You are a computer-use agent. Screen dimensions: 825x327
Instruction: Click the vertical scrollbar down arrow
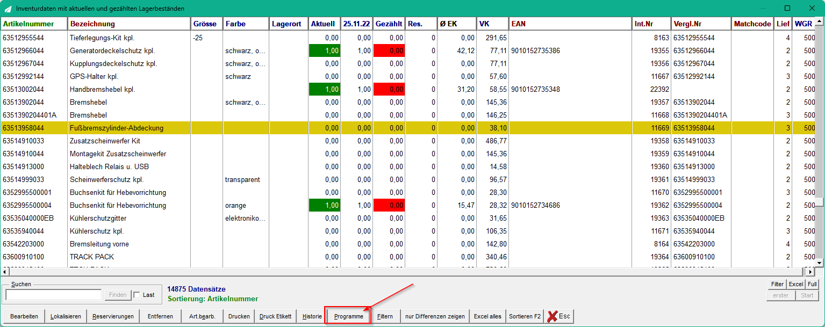click(x=820, y=262)
